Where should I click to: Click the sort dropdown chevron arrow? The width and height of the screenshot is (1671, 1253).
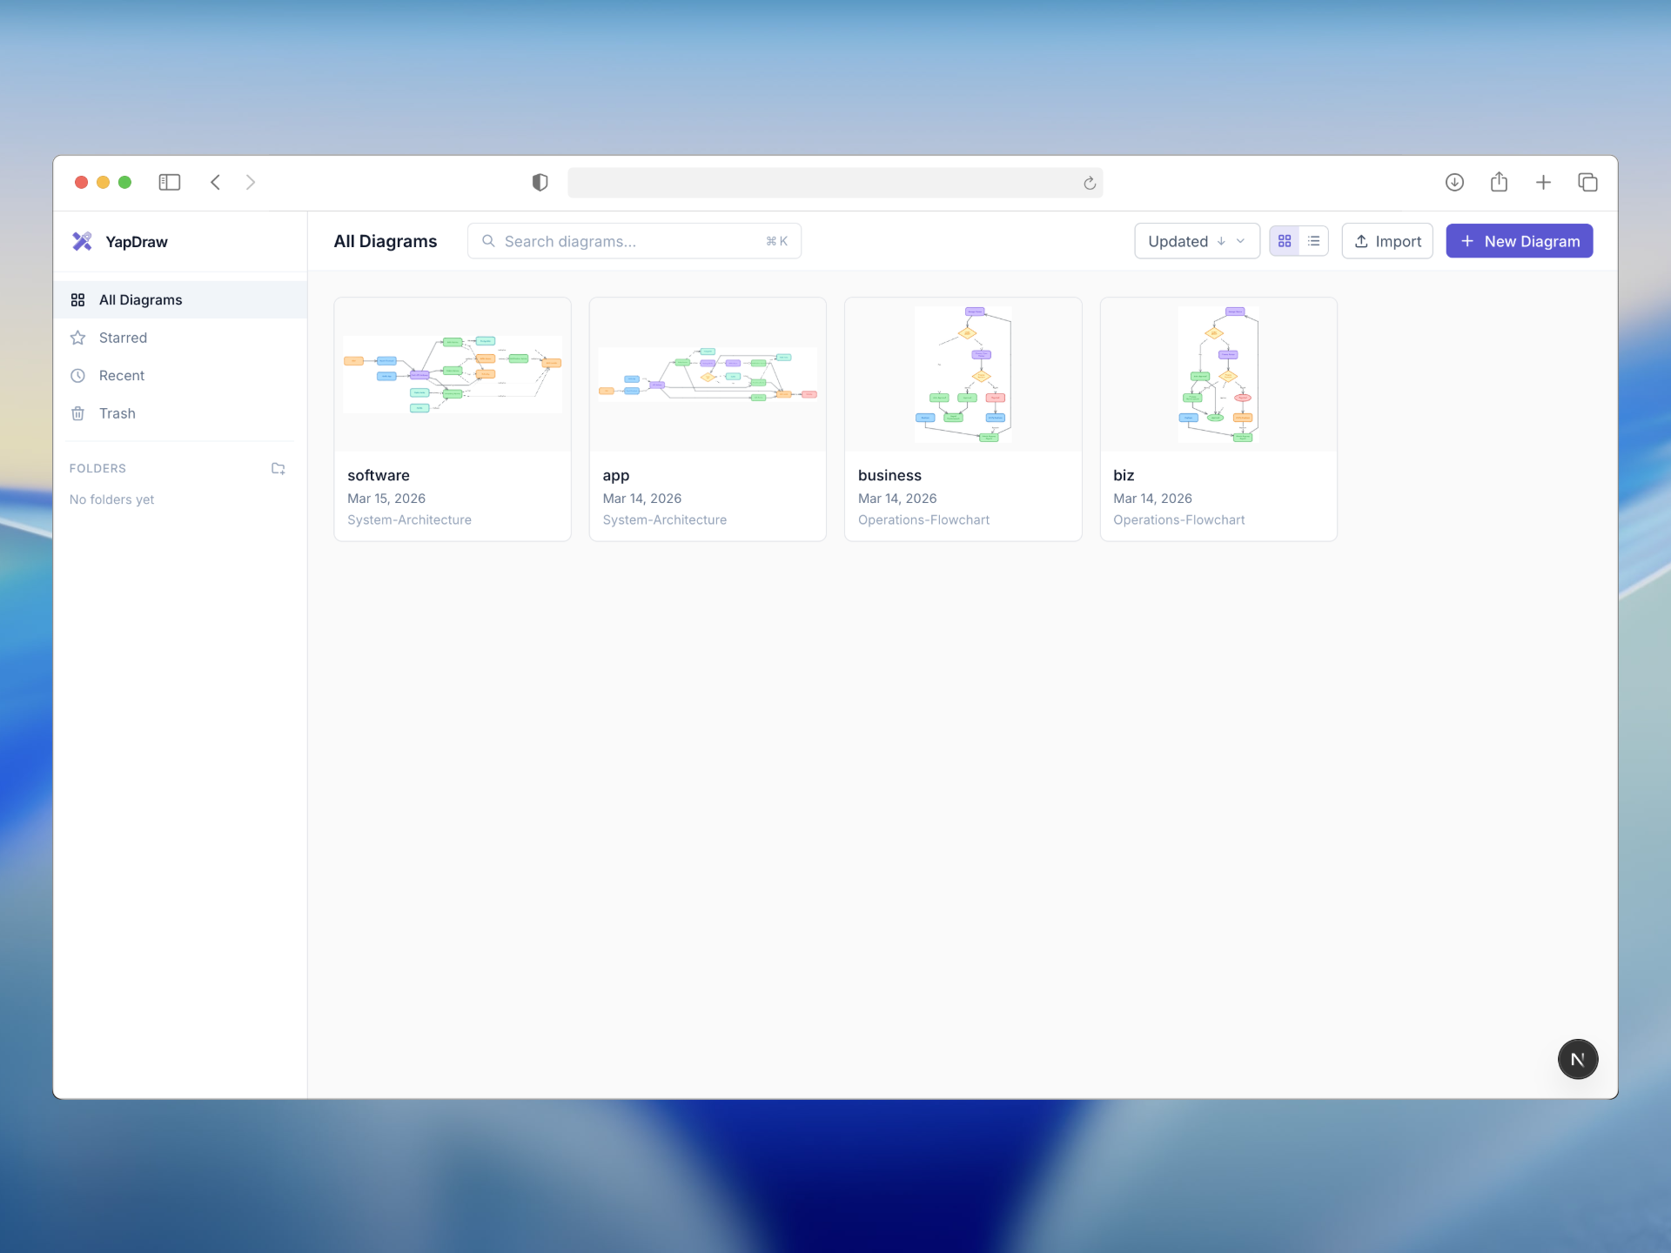(x=1240, y=241)
